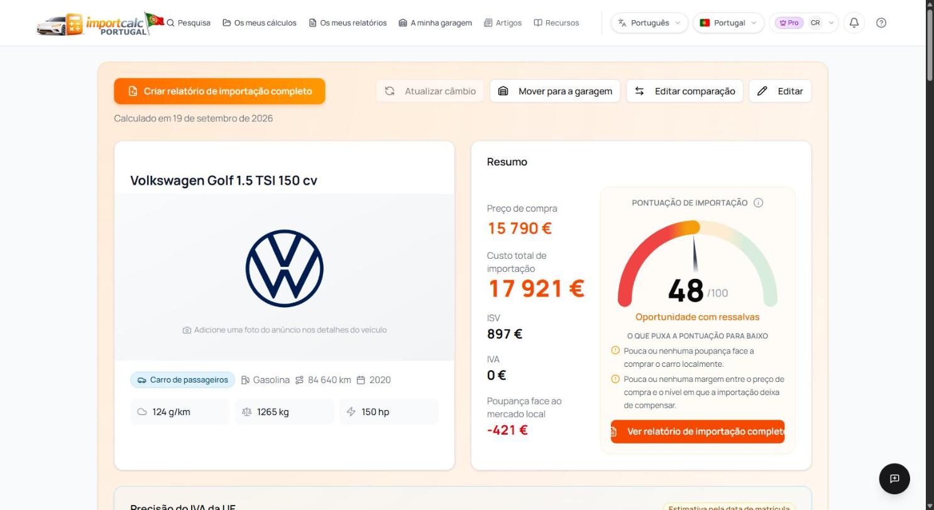Screen dimensions: 934x510
Task: Click Ver relatório de importação completo
Action: pyautogui.click(x=698, y=431)
